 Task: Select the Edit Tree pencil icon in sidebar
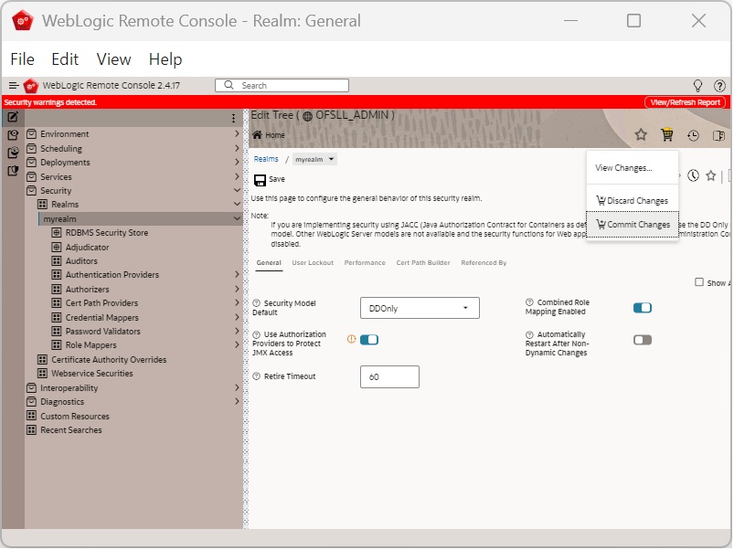pos(13,117)
